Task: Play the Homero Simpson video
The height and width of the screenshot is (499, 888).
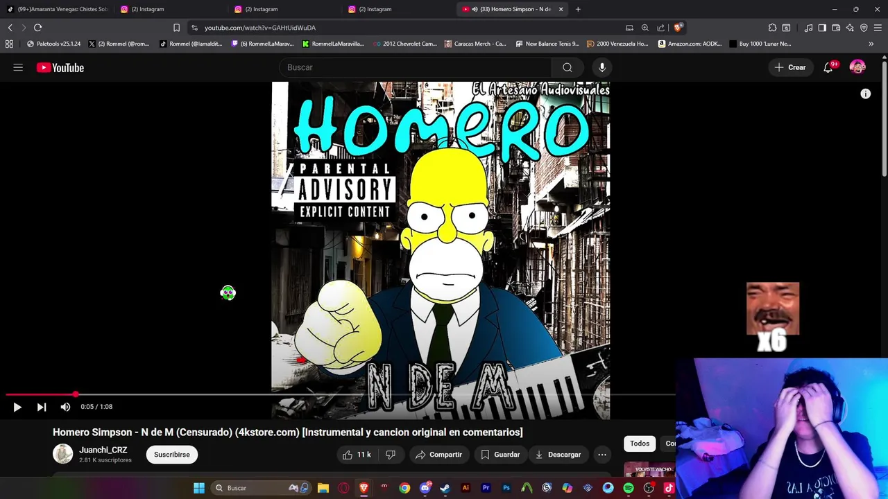Action: coord(17,407)
